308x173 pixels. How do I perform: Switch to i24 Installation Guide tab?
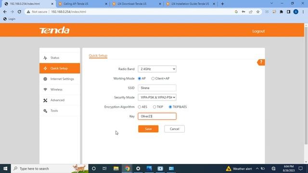click(191, 4)
